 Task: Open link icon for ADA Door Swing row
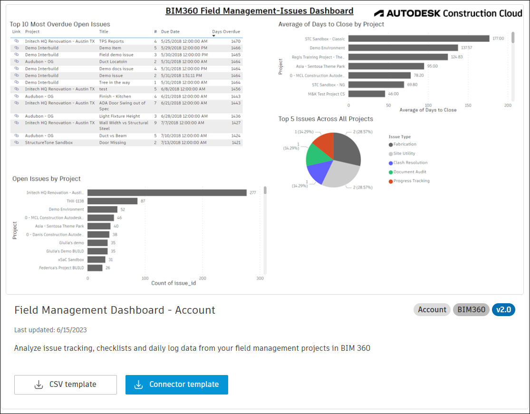click(16, 103)
